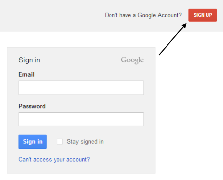Open the Can't access your account? link
The height and width of the screenshot is (180, 223).
pyautogui.click(x=54, y=159)
